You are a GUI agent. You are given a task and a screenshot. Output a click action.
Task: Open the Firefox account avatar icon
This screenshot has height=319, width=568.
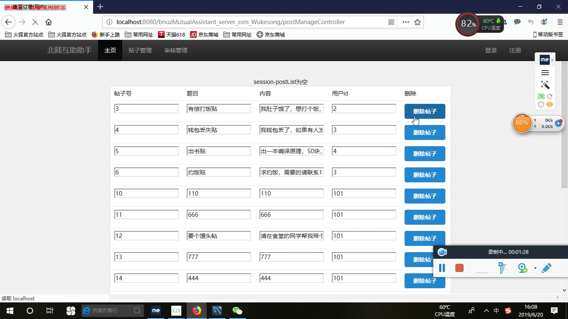tap(544, 22)
